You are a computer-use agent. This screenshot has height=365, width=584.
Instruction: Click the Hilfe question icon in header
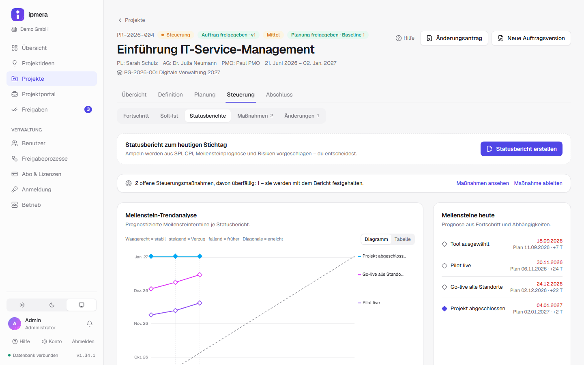[x=399, y=38]
